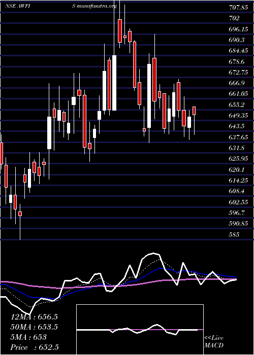
Task: Select the 602.55 price axis label
Action: tap(238, 202)
